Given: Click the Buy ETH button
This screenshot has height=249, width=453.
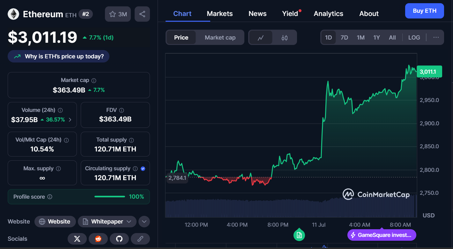Looking at the screenshot, I should tap(425, 11).
